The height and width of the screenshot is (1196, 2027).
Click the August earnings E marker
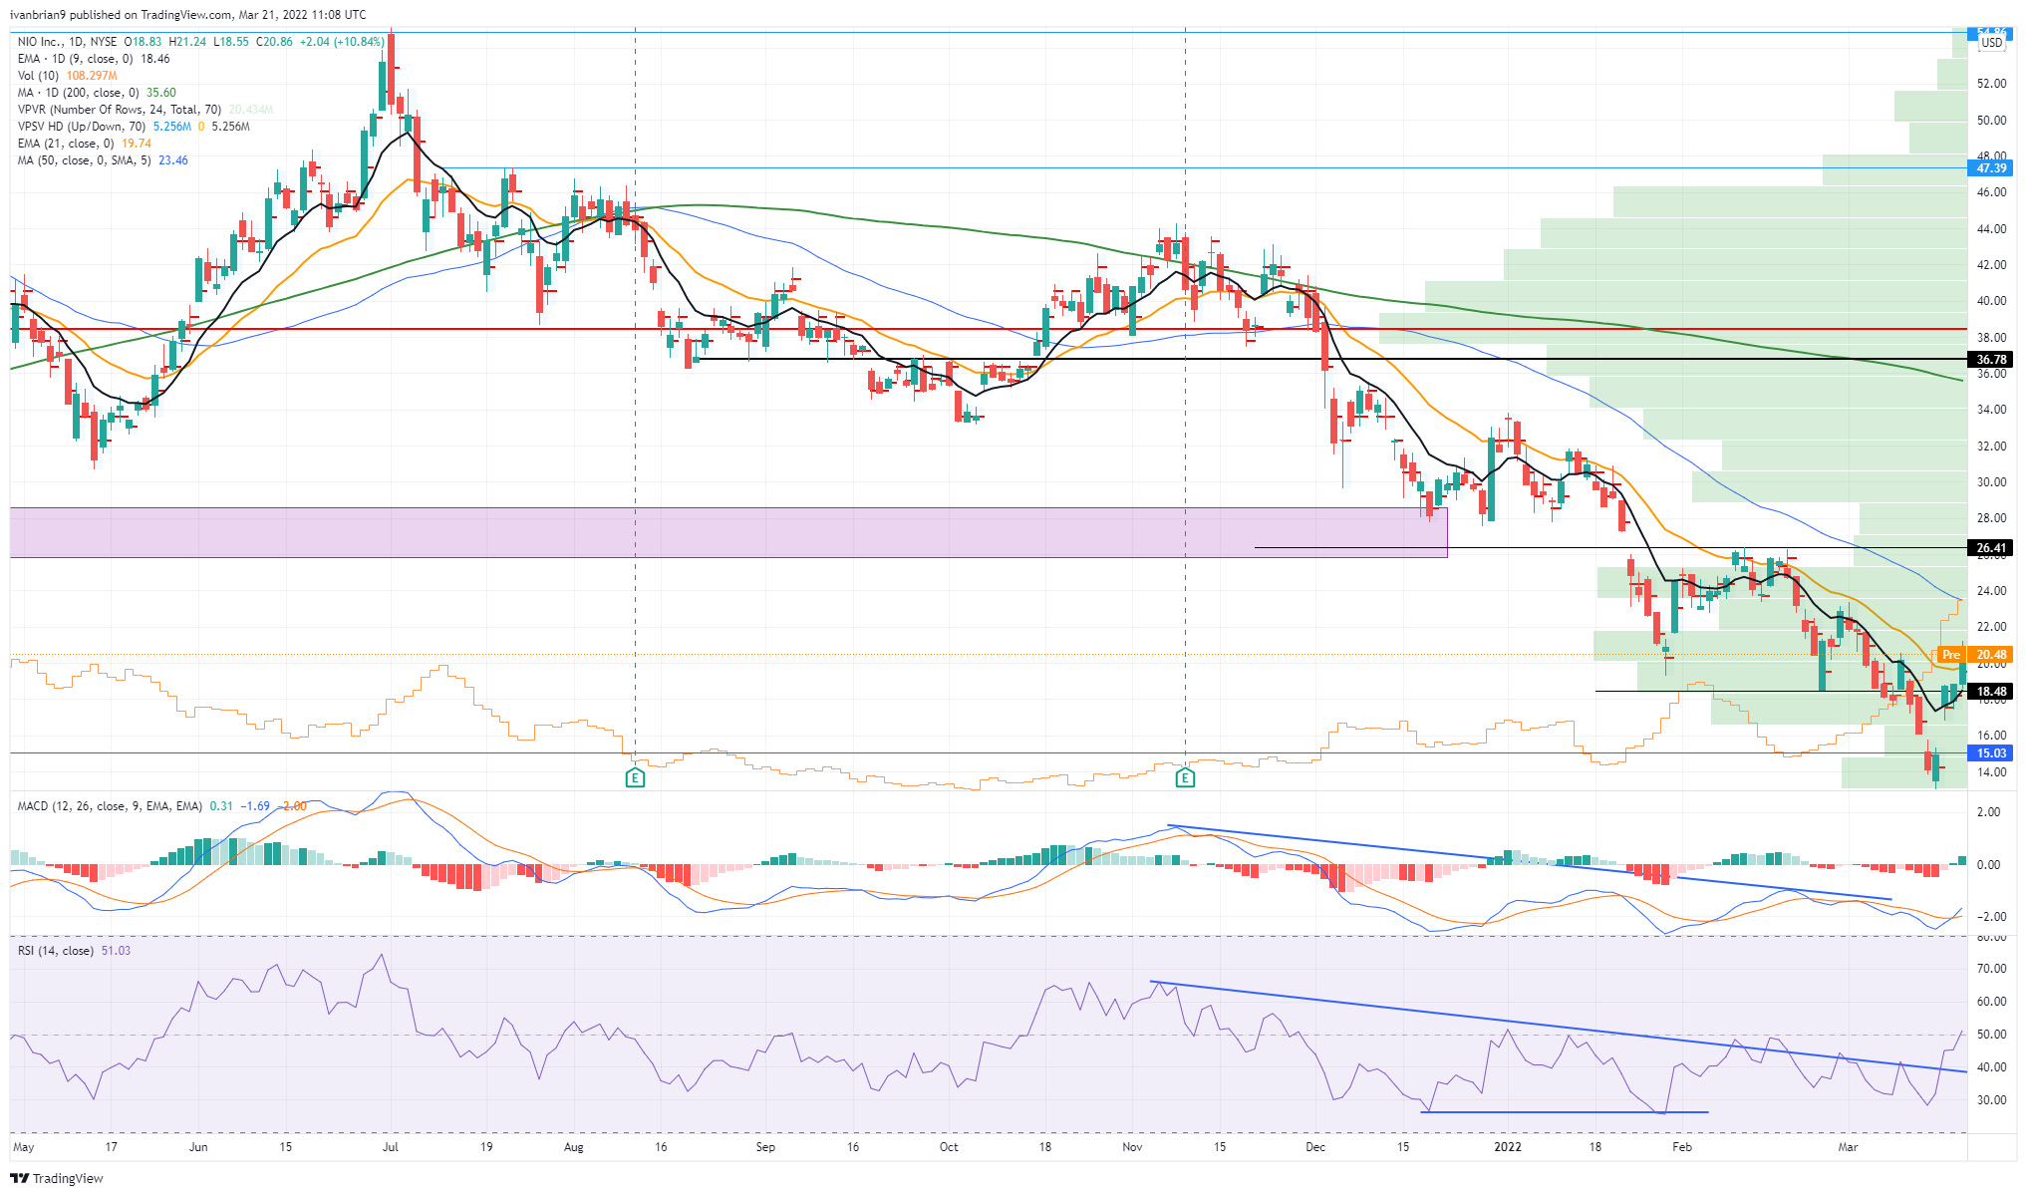[635, 777]
